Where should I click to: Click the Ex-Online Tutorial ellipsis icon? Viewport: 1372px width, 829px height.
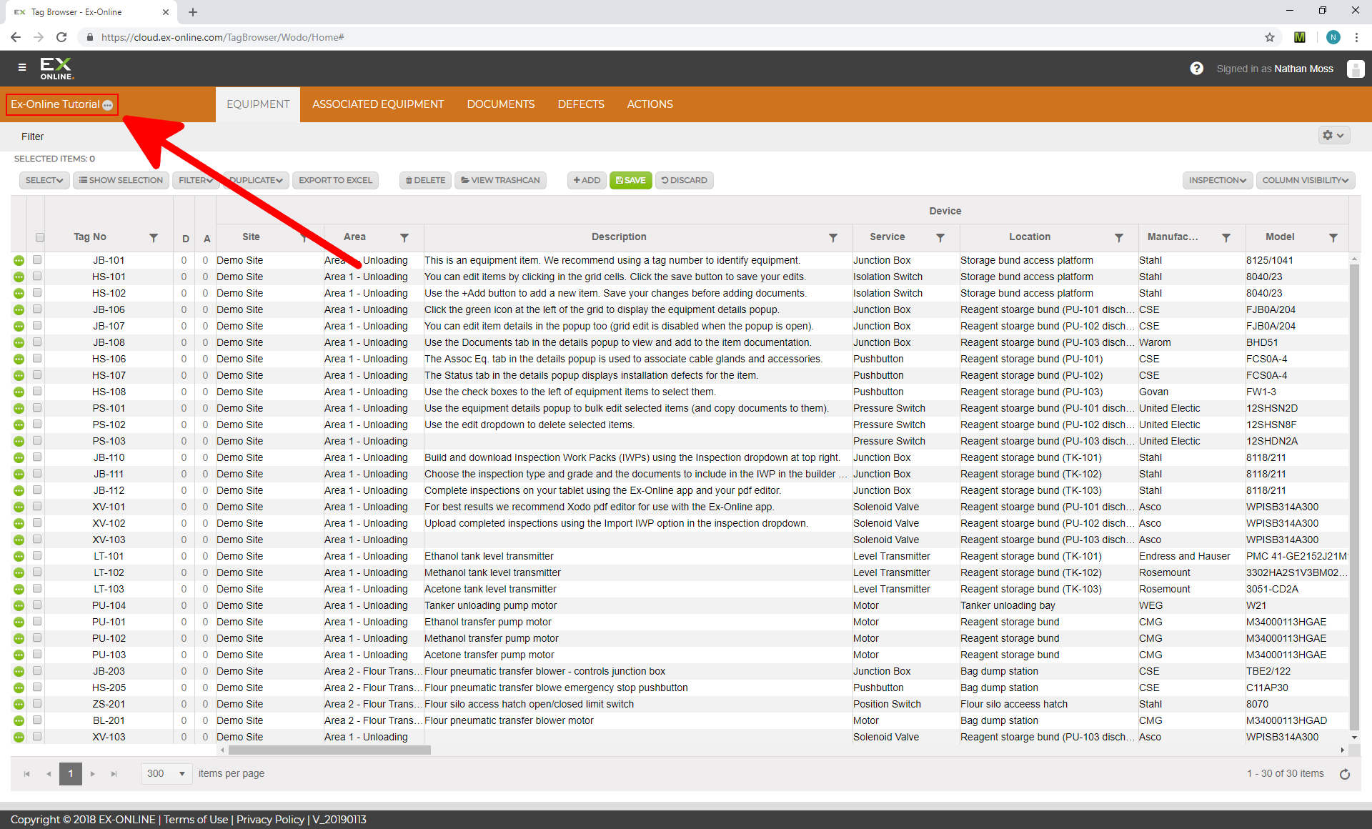[108, 105]
